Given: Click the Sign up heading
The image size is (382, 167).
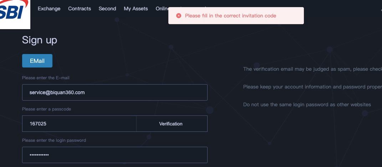Looking at the screenshot, I should (40, 40).
